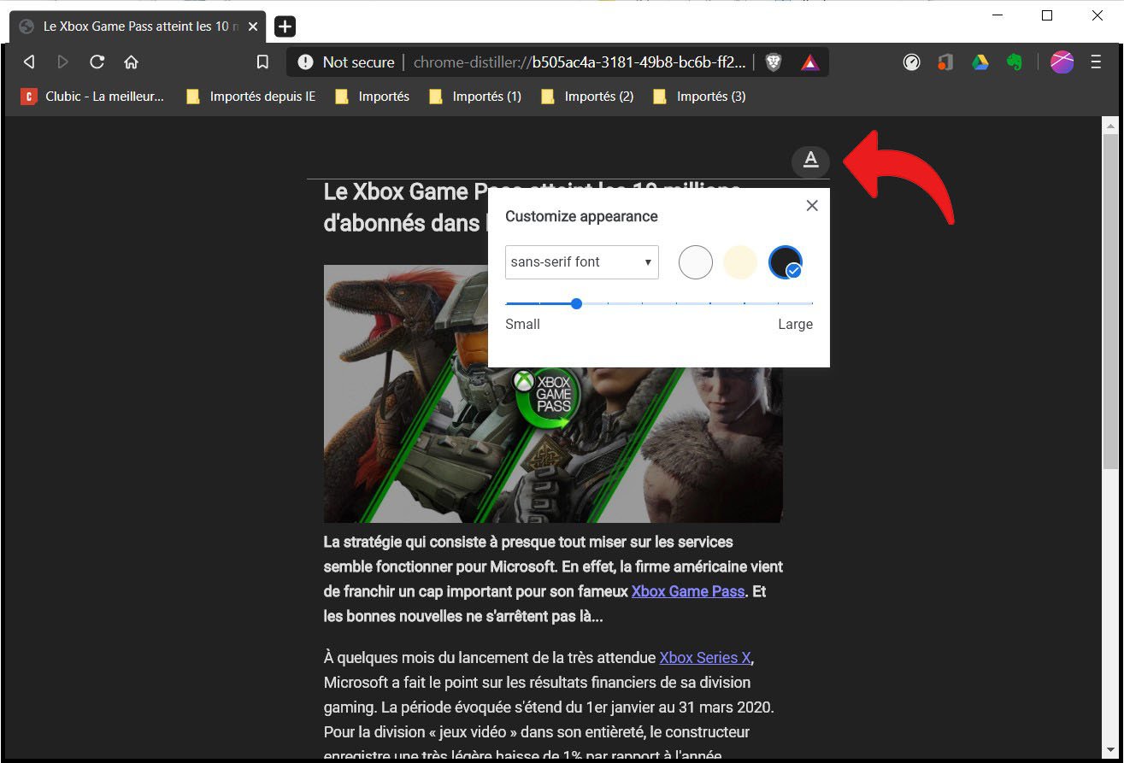This screenshot has height=763, width=1124.
Task: Open the user profile avatar
Action: [x=1062, y=62]
